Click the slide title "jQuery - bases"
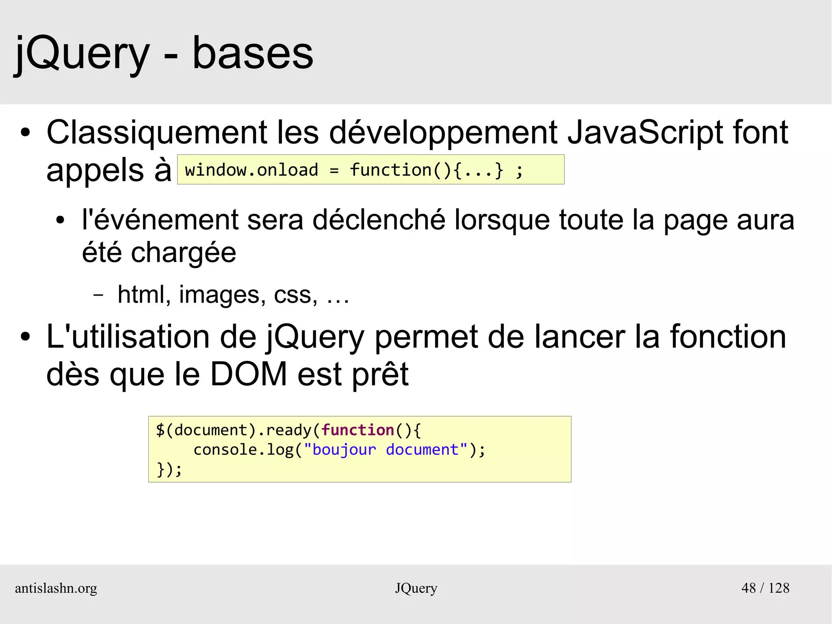The width and height of the screenshot is (832, 624). (x=164, y=54)
